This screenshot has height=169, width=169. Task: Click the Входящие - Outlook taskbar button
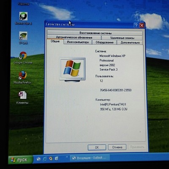[90, 158]
